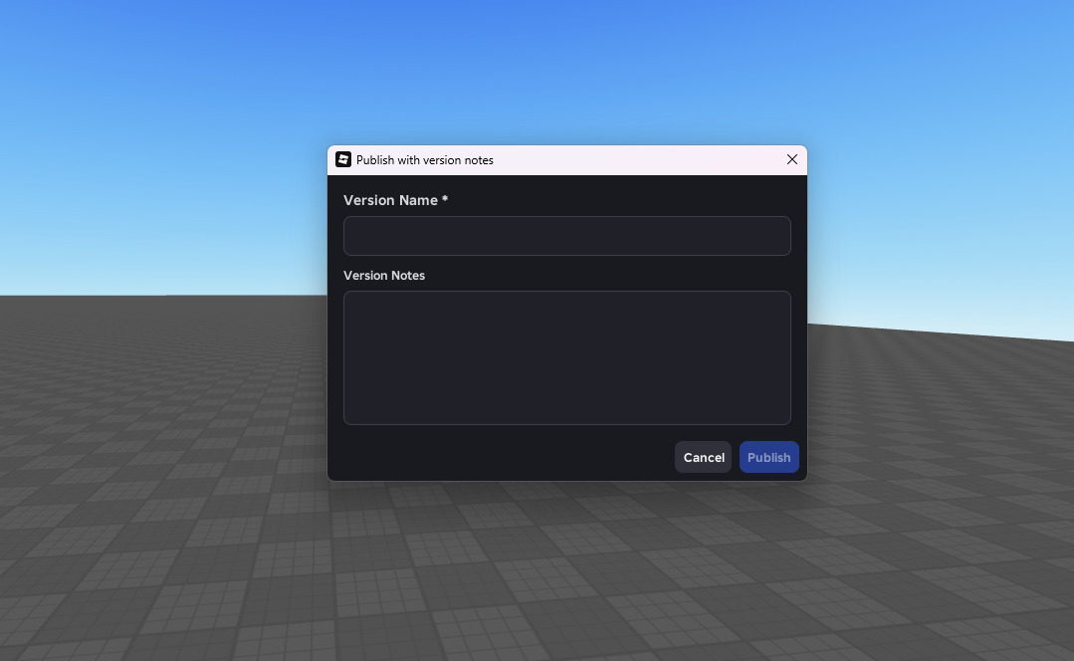Click the Publish button
Viewport: 1074px width, 661px height.
(x=768, y=457)
